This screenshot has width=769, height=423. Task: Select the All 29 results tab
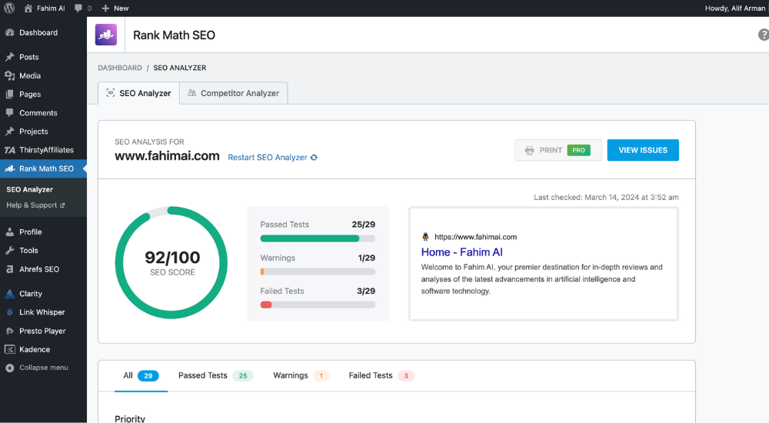point(141,376)
